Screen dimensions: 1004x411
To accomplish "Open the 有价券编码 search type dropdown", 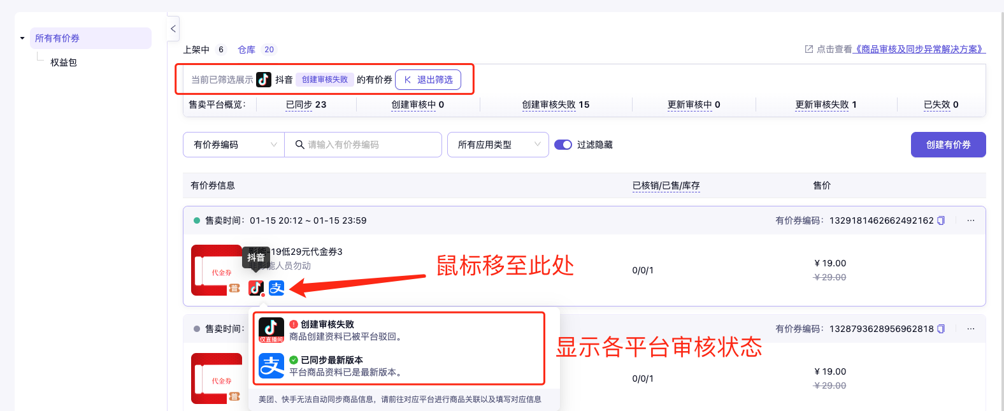I will click(x=233, y=145).
